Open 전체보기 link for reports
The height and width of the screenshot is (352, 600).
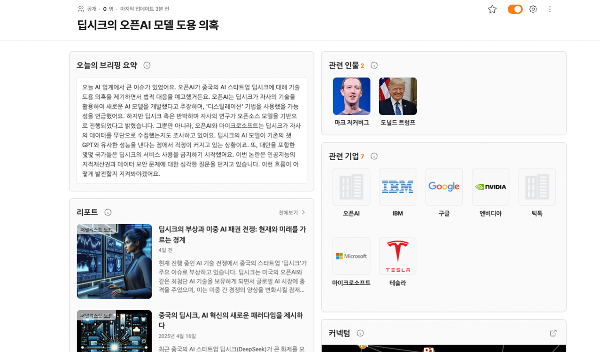coord(292,212)
